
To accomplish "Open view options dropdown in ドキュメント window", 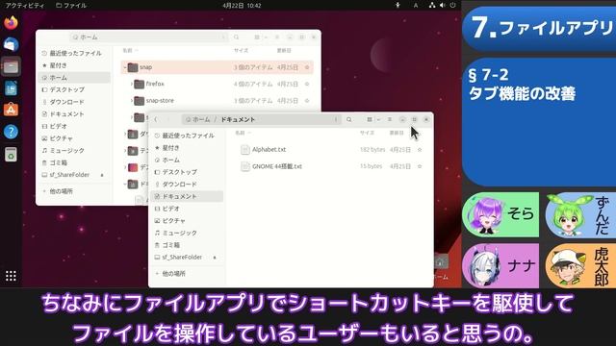I will (378, 119).
